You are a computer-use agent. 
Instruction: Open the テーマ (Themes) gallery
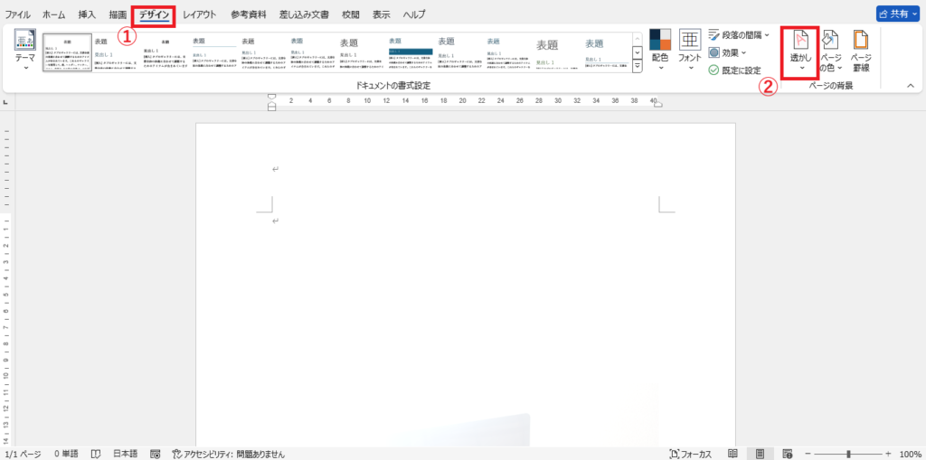tap(24, 51)
